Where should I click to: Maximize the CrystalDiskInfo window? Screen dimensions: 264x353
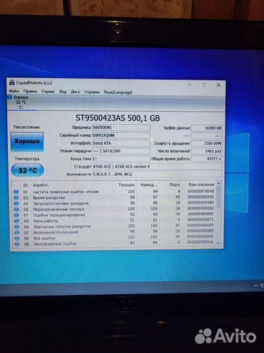(204, 85)
